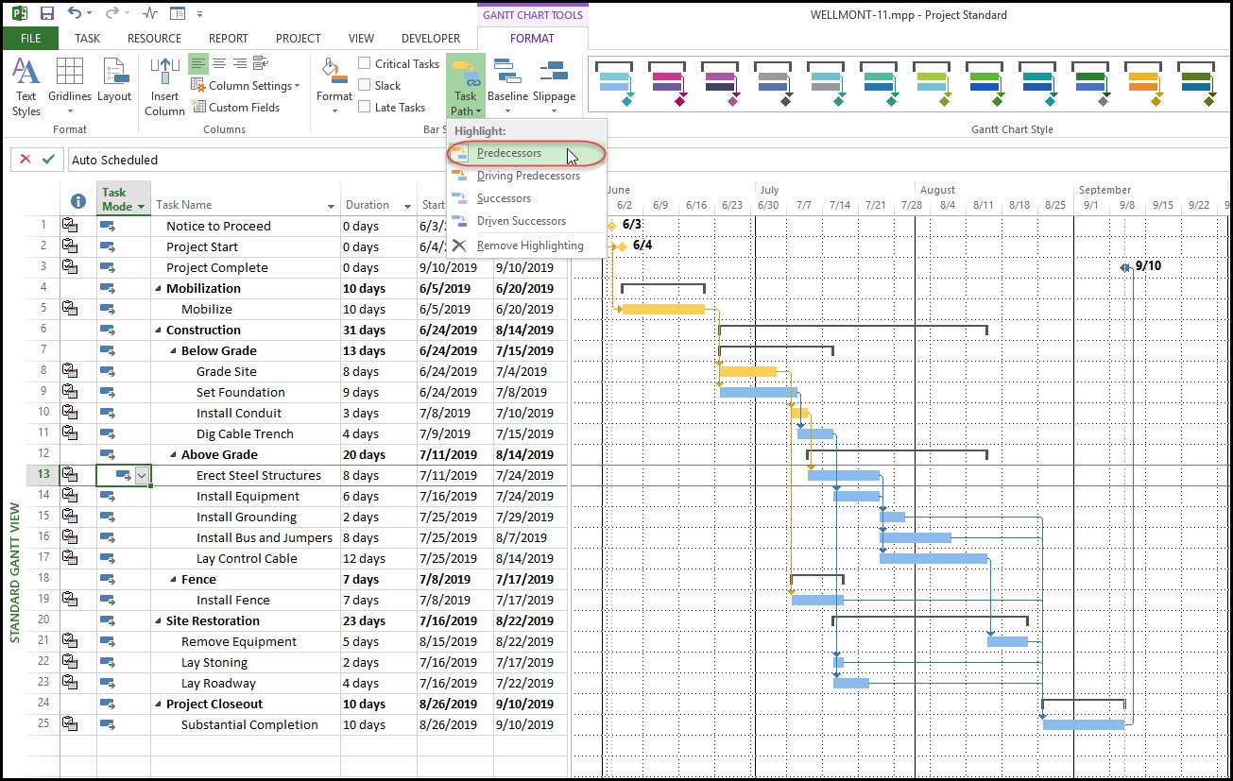Enable Late Tasks display
This screenshot has height=781, width=1233.
pos(362,107)
